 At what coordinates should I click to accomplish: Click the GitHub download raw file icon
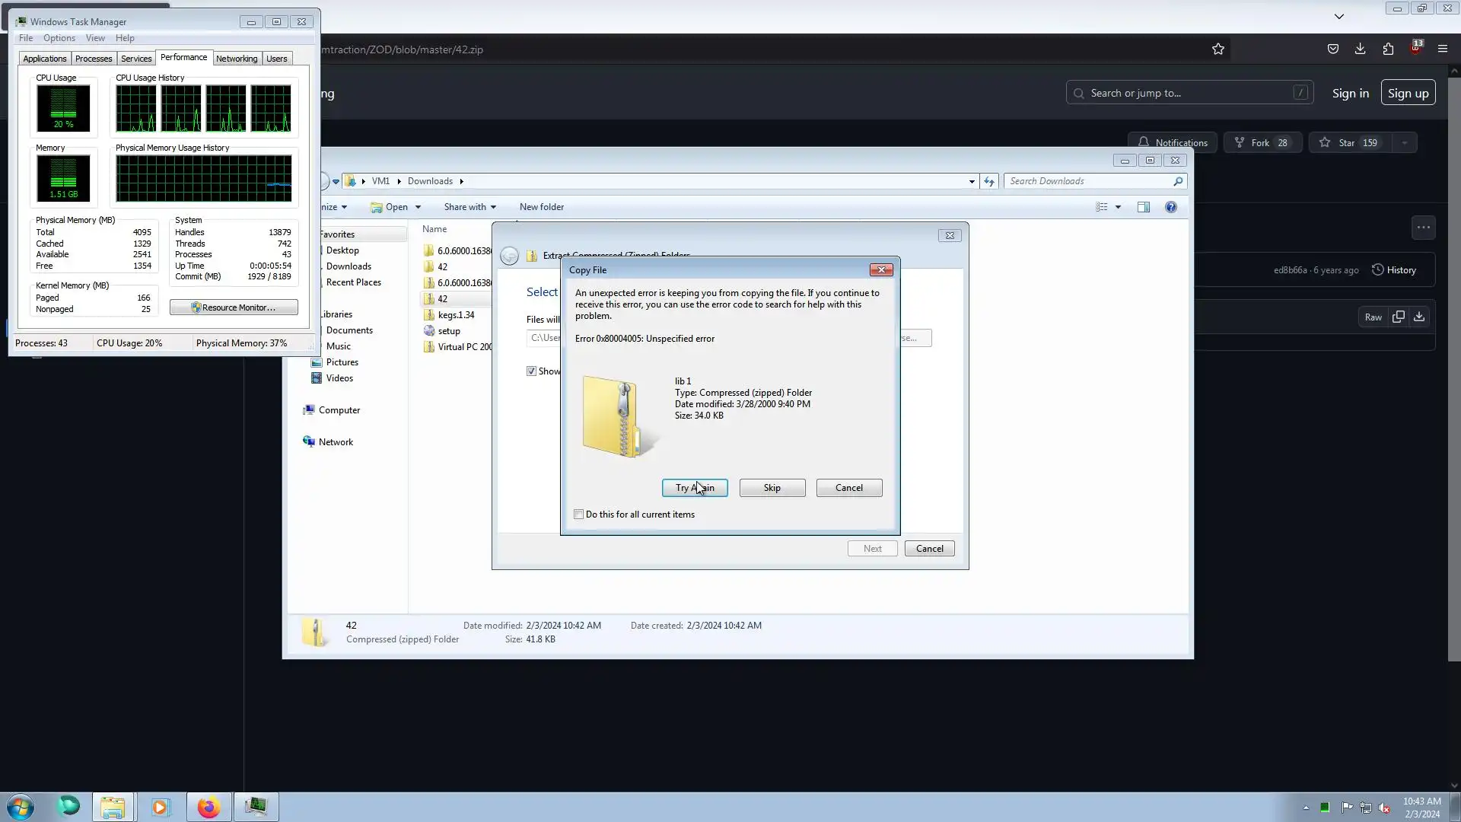point(1418,317)
